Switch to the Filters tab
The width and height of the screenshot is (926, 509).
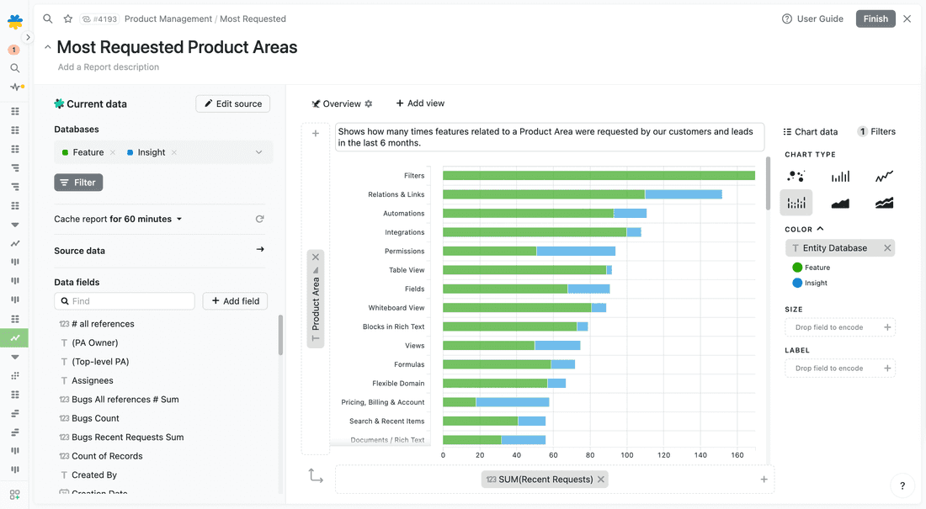tap(882, 131)
